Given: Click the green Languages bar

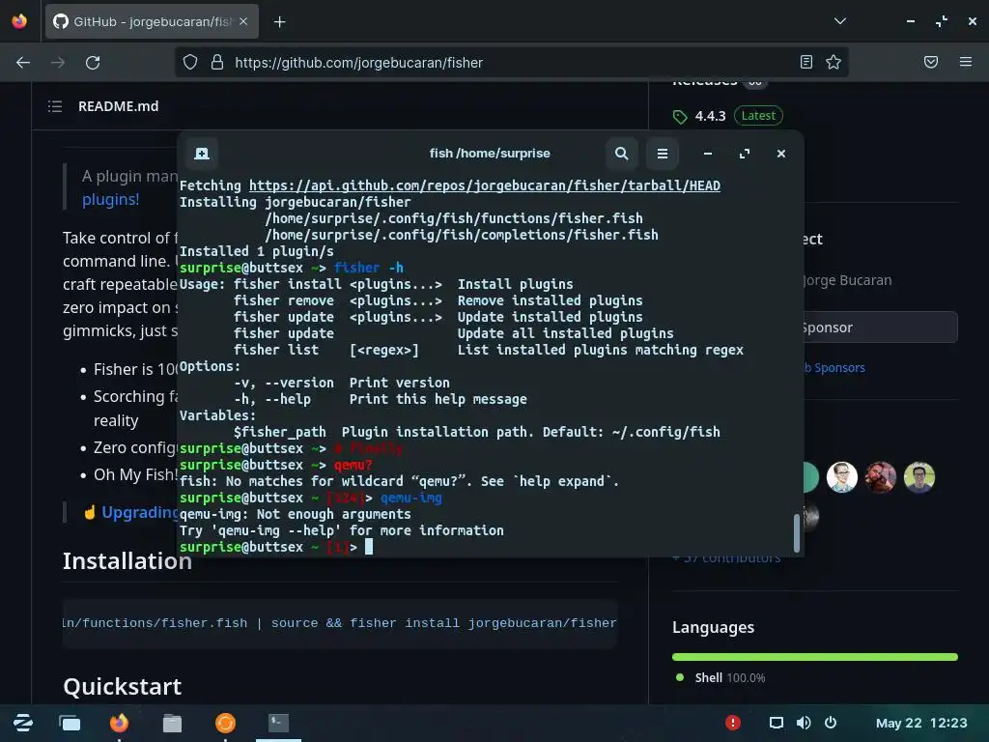Looking at the screenshot, I should (x=815, y=657).
